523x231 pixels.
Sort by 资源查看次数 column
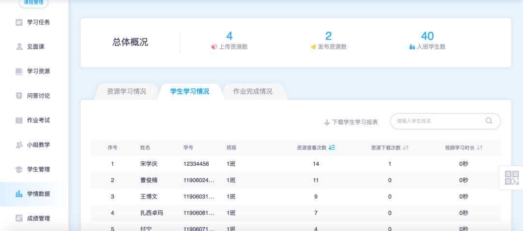coord(332,148)
